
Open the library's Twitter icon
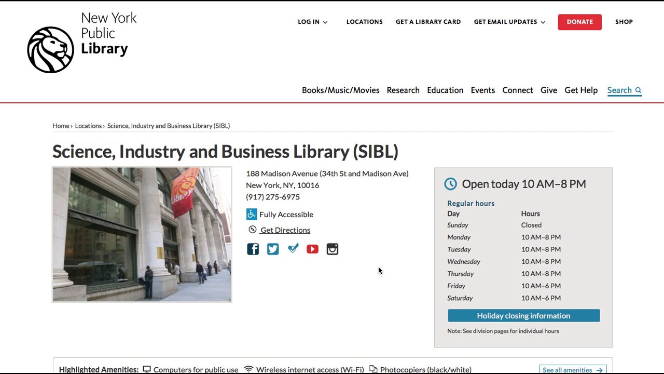pos(273,249)
